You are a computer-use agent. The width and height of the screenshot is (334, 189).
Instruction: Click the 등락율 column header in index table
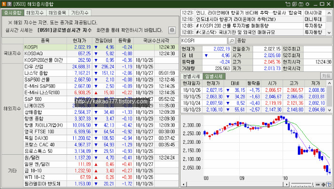(125, 40)
